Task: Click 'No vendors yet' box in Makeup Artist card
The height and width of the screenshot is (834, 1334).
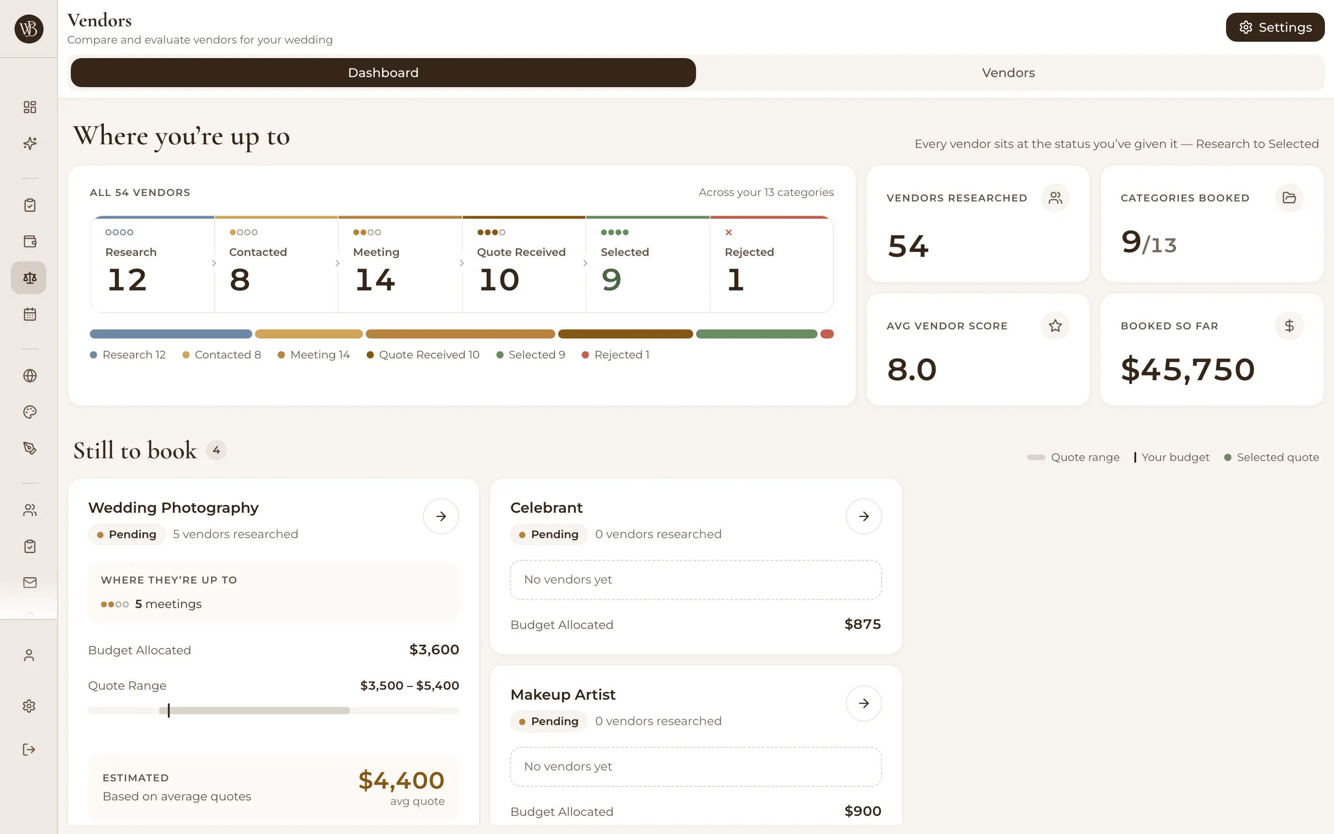Action: 696,767
